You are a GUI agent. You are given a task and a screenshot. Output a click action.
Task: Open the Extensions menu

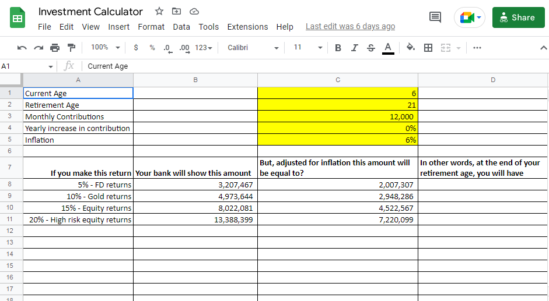point(247,27)
